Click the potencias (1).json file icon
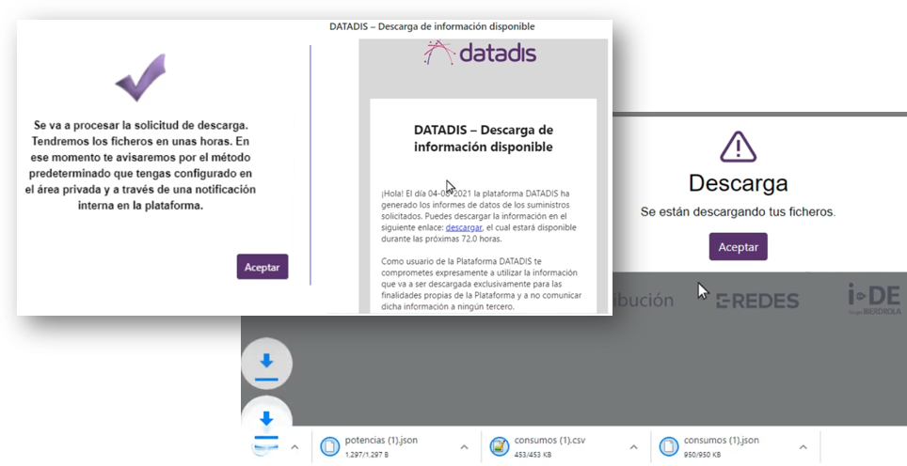907x466 pixels. tap(329, 446)
